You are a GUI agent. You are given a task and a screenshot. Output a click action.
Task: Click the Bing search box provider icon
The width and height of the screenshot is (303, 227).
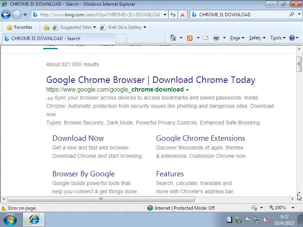(x=194, y=15)
